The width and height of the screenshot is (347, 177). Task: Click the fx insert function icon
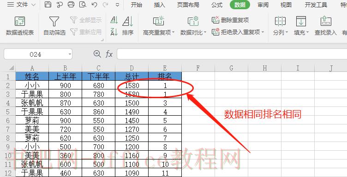[109, 54]
